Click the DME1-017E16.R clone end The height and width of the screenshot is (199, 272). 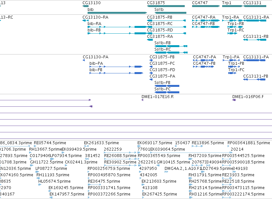(x=143, y=100)
